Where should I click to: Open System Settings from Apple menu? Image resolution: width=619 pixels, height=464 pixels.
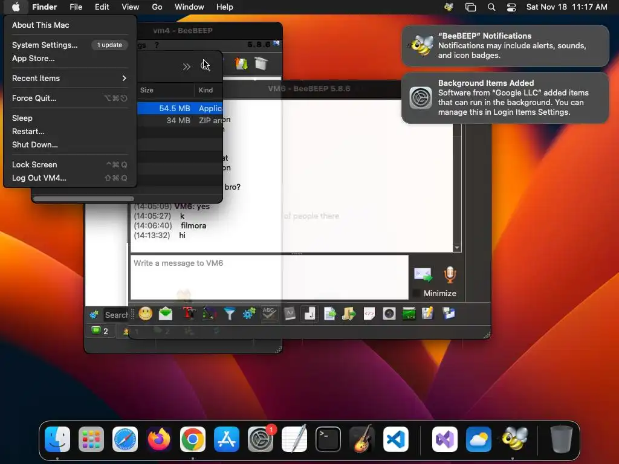(x=45, y=45)
